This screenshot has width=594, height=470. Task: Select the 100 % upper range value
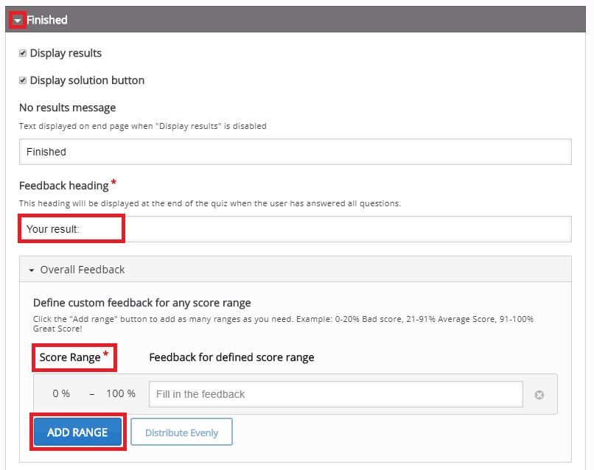pos(121,394)
